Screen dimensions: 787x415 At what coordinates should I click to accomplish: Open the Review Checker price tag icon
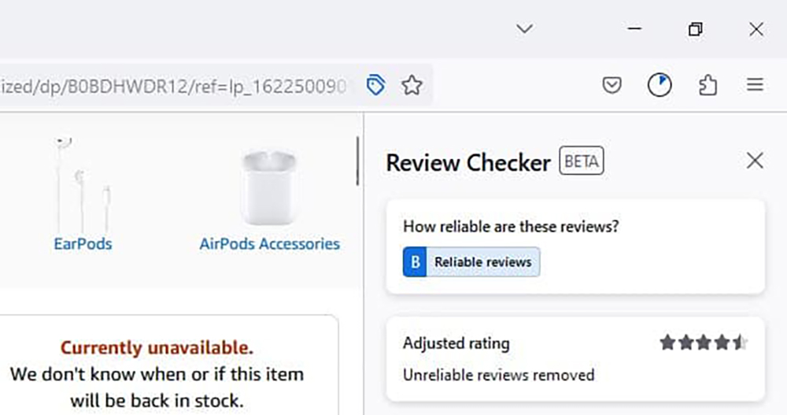375,85
